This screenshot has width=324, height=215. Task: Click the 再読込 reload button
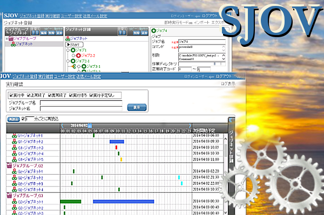13,119
